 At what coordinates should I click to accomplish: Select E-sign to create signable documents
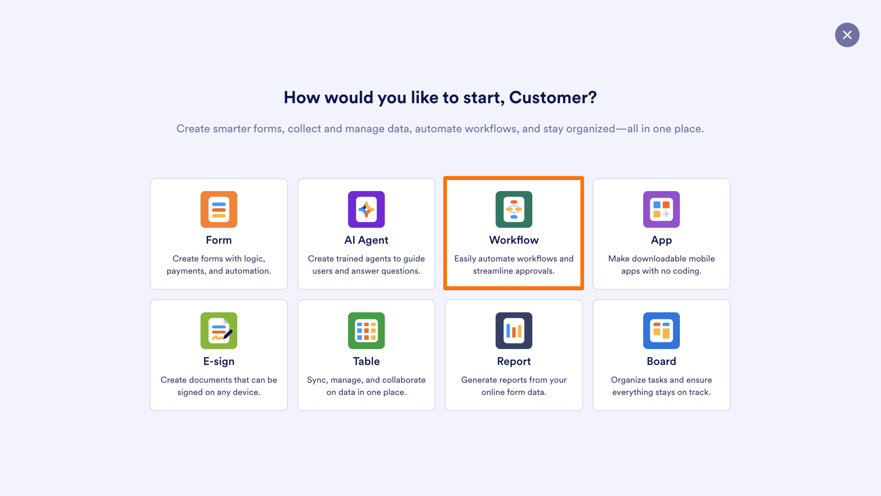[219, 355]
